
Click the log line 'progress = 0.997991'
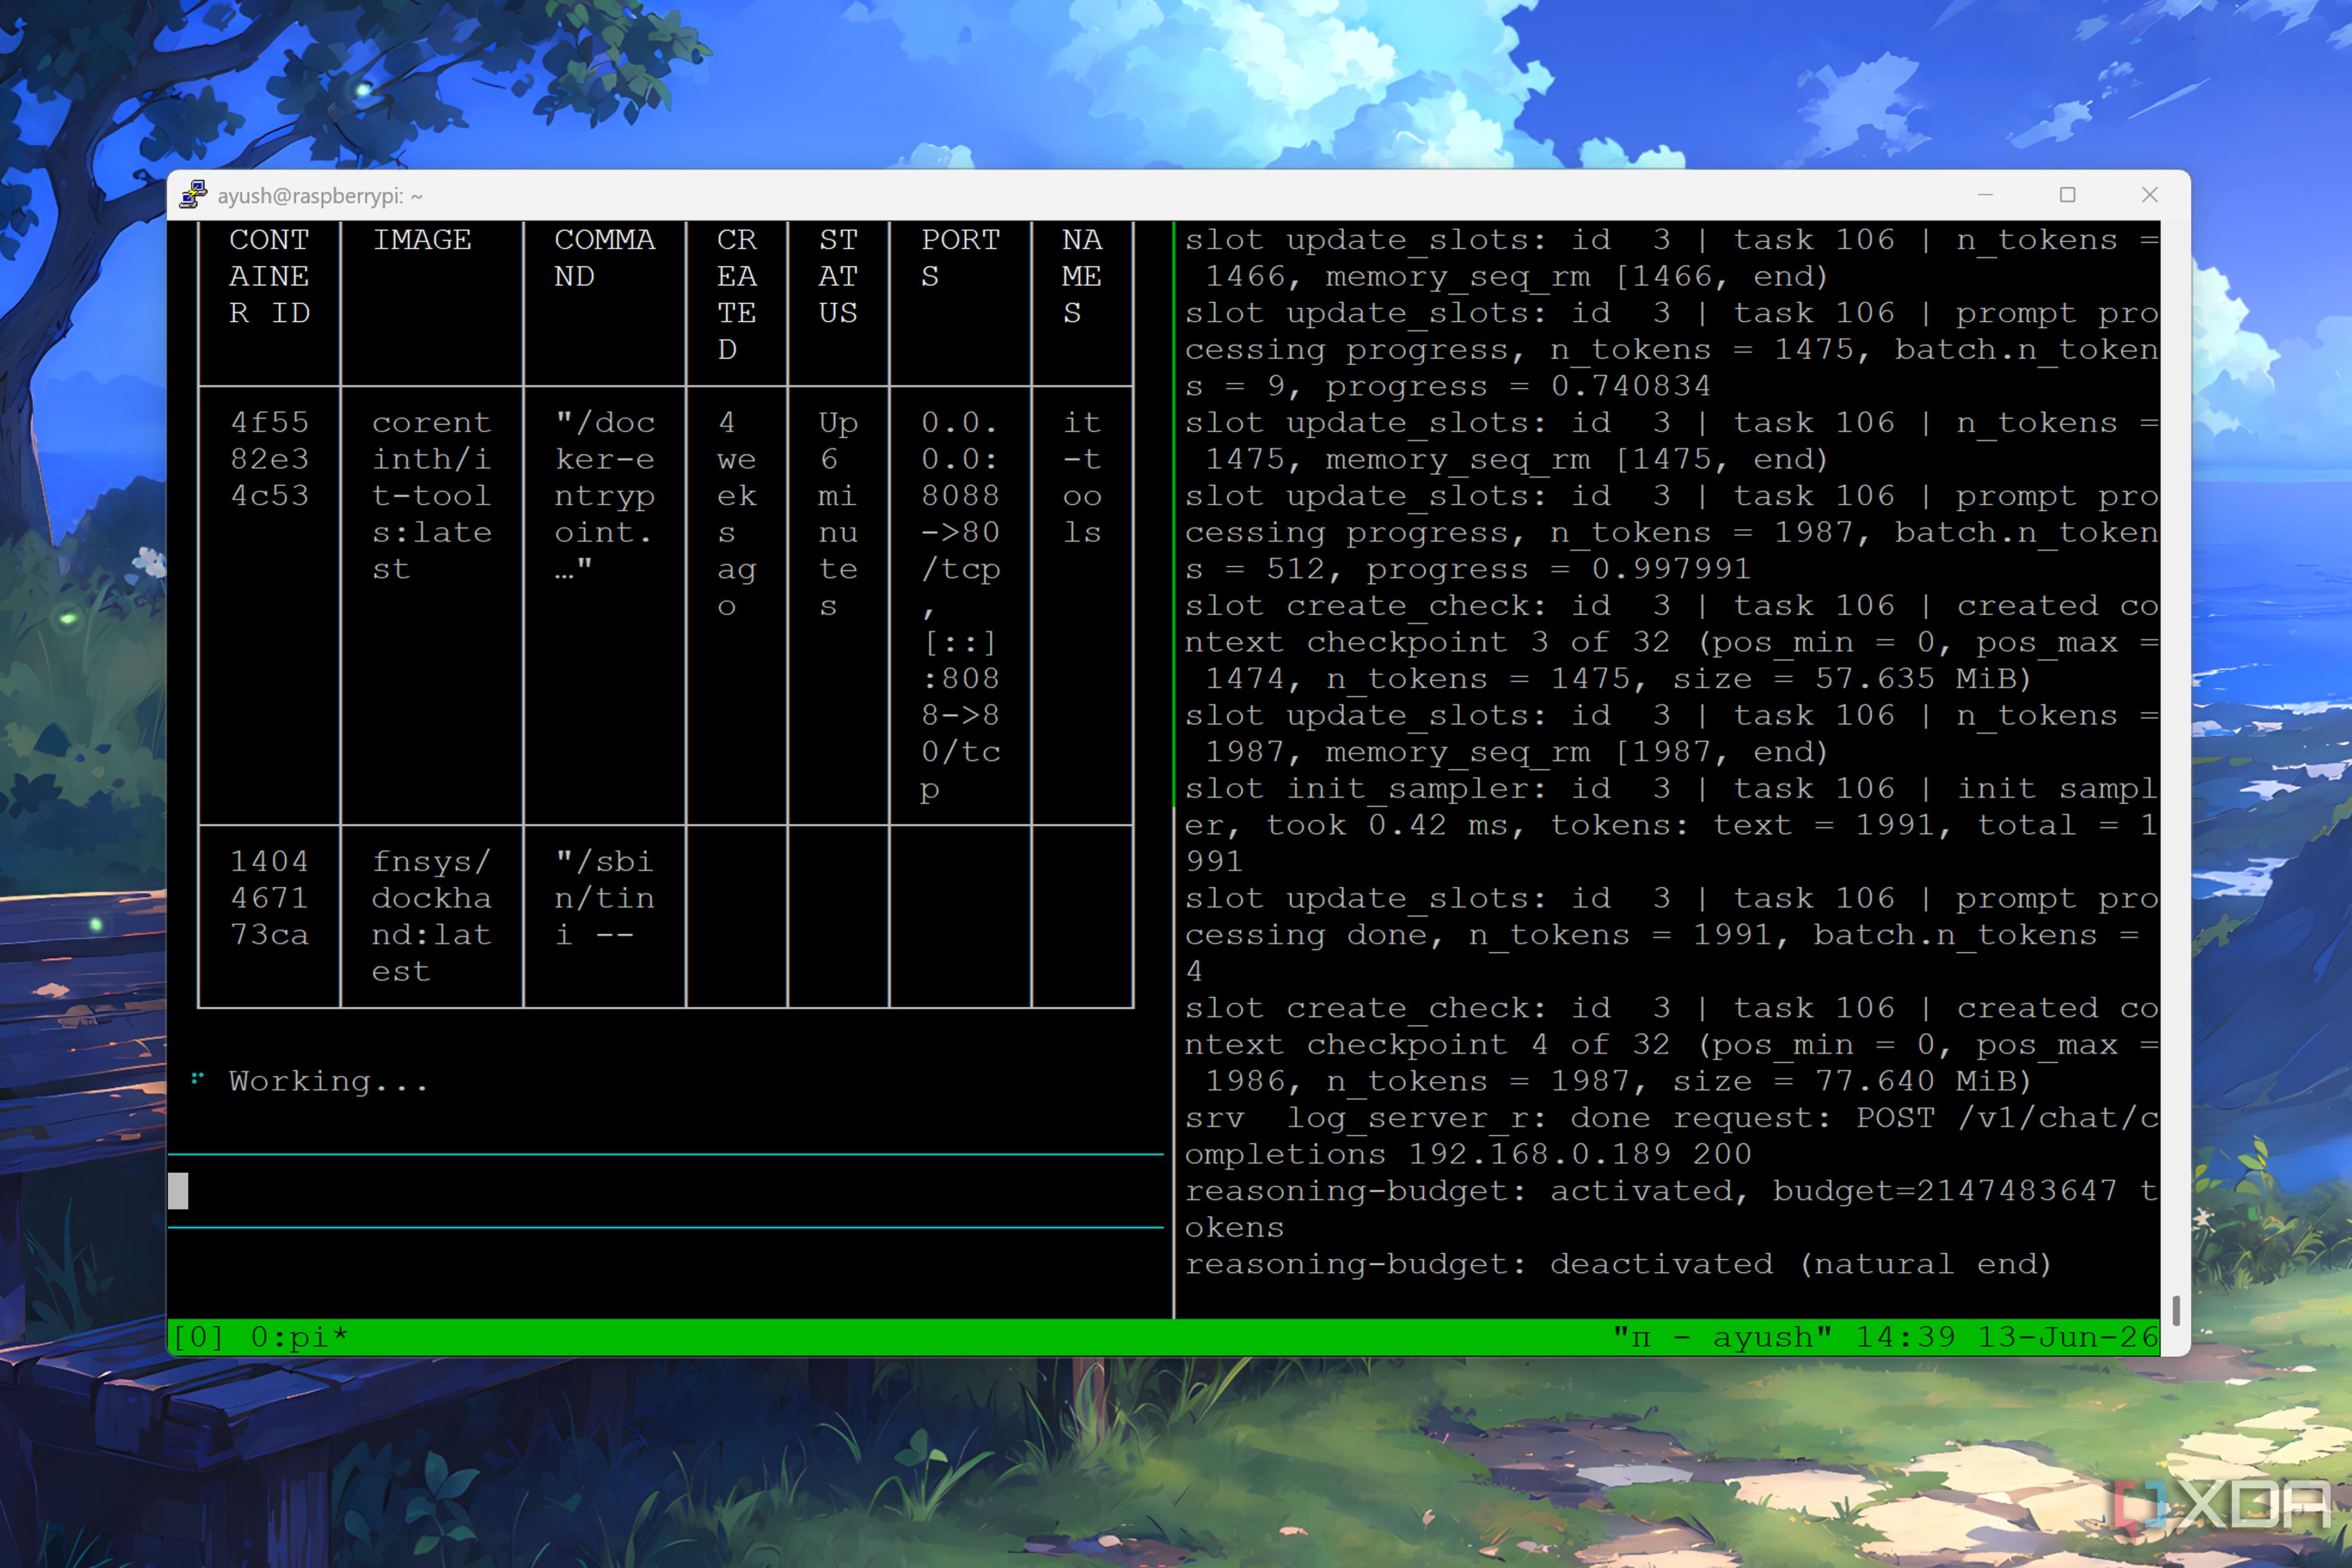pyautogui.click(x=1559, y=569)
